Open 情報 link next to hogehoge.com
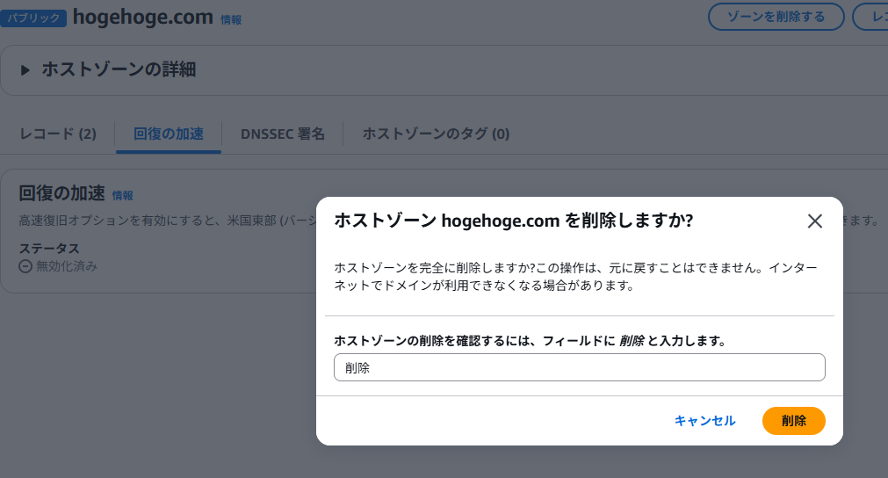Image resolution: width=888 pixels, height=478 pixels. click(x=231, y=20)
